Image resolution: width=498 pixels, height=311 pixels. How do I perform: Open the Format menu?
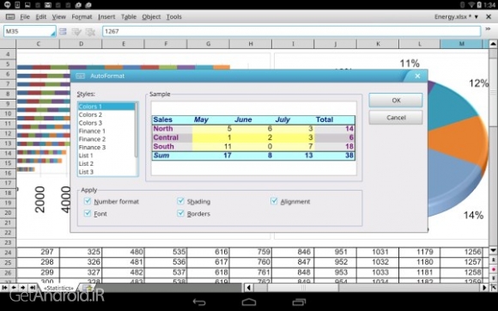[82, 17]
